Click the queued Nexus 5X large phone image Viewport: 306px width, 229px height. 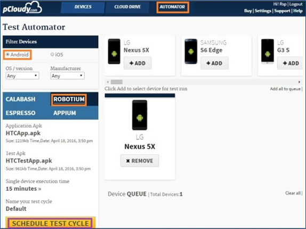[x=140, y=115]
